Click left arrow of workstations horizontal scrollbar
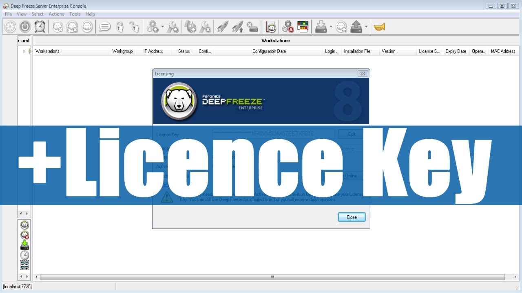The height and width of the screenshot is (293, 522). 36,277
